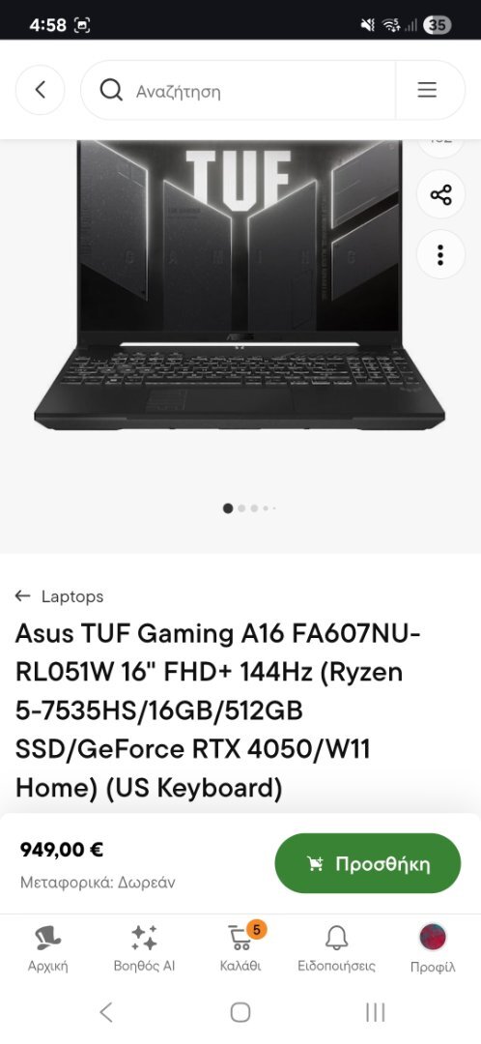Tap the partially hidden circular button above share
The height and width of the screenshot is (1044, 481).
[x=440, y=146]
